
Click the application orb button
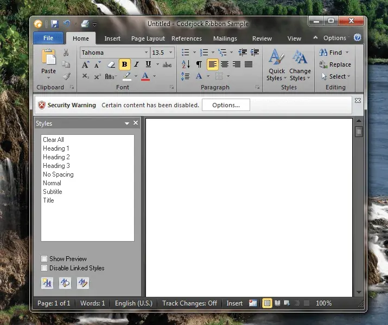coord(38,24)
